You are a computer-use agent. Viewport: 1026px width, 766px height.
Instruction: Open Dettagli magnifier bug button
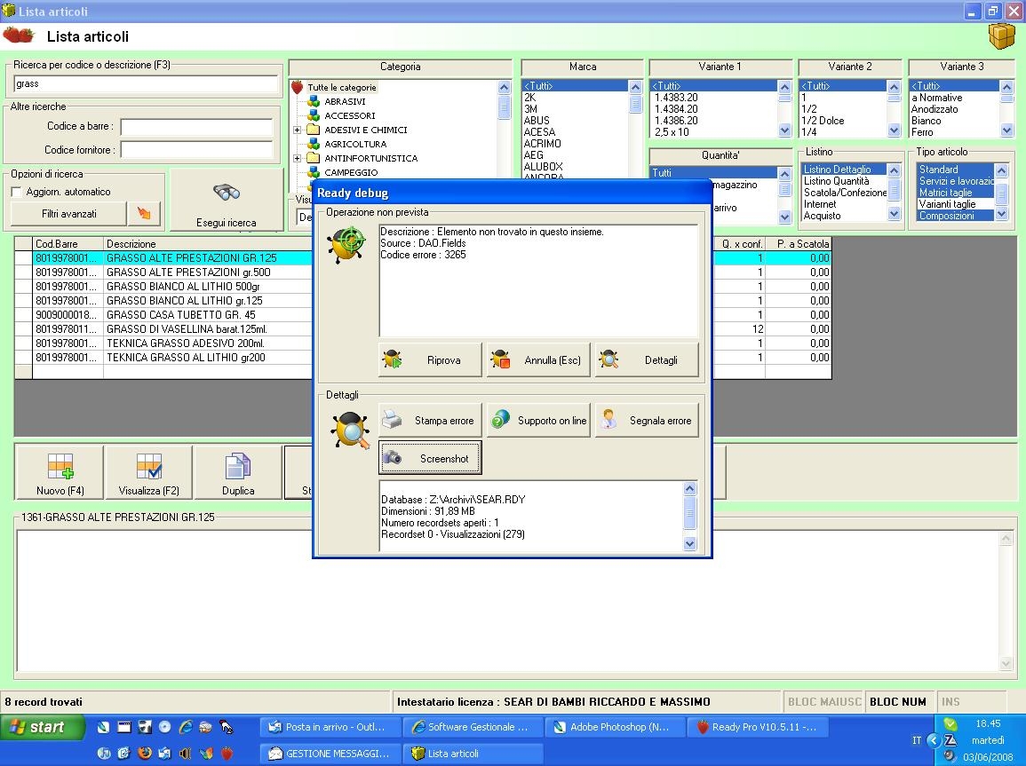click(x=647, y=359)
